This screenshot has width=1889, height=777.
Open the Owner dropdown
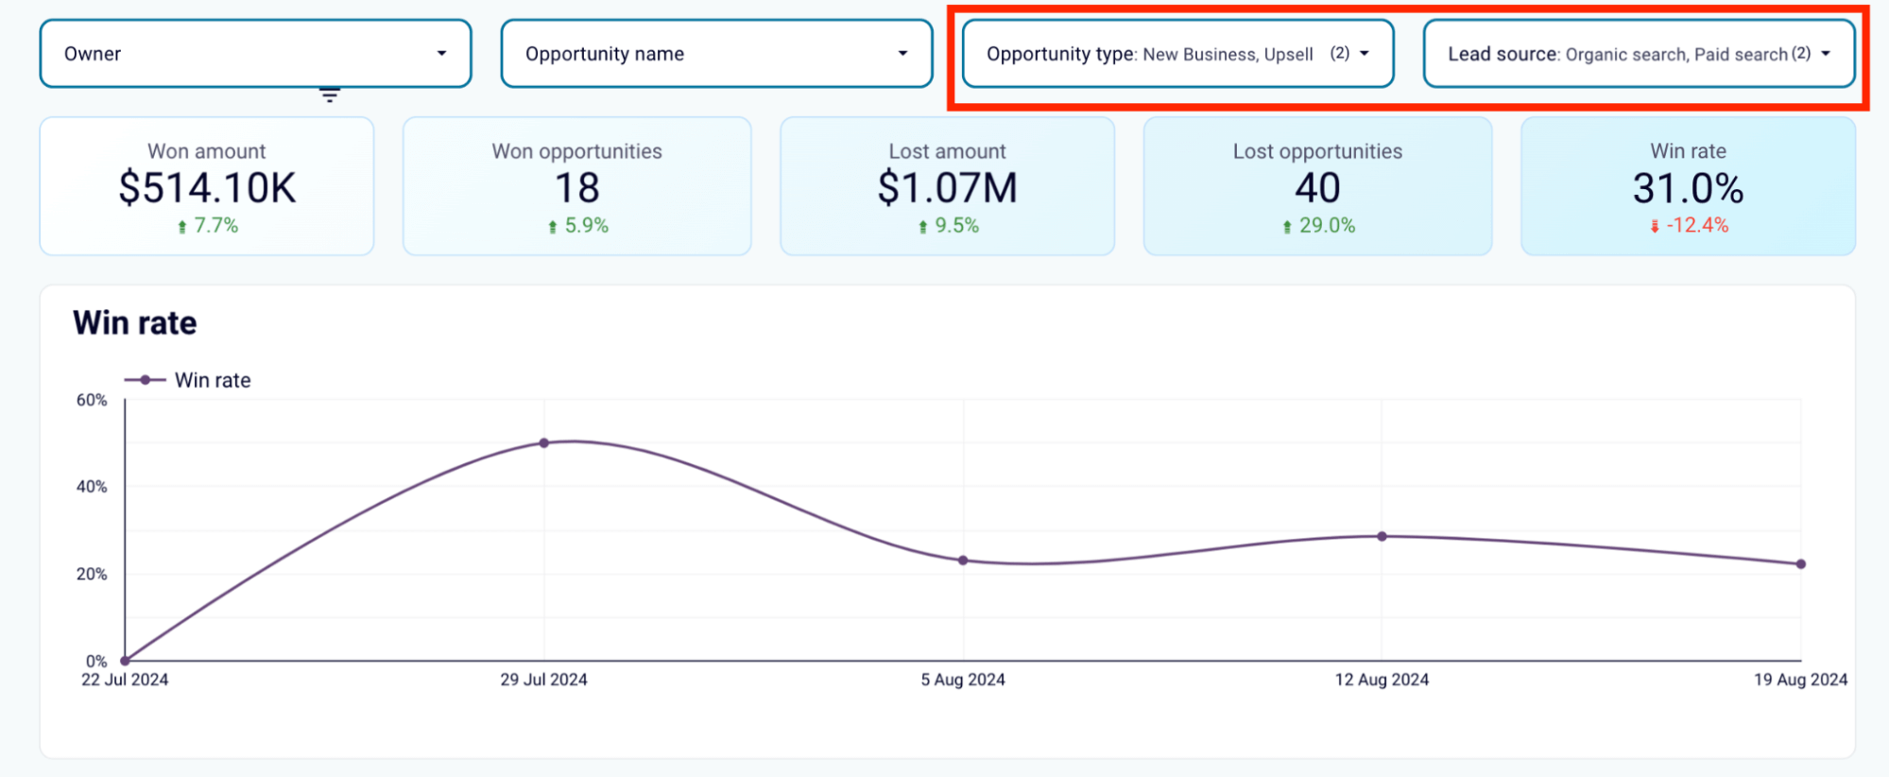(255, 54)
